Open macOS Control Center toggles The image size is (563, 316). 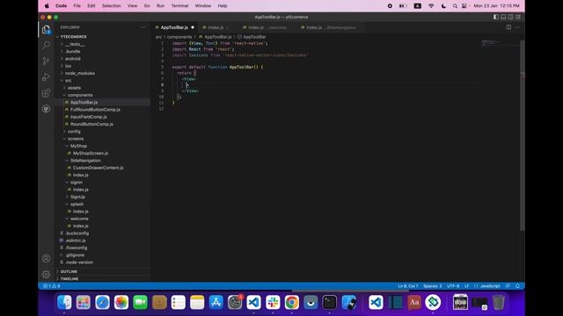(464, 6)
